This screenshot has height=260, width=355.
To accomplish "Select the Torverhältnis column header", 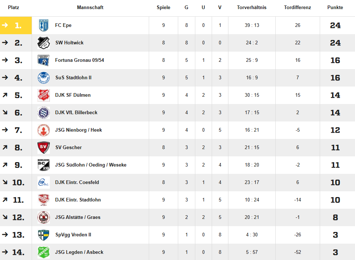I will tap(252, 8).
